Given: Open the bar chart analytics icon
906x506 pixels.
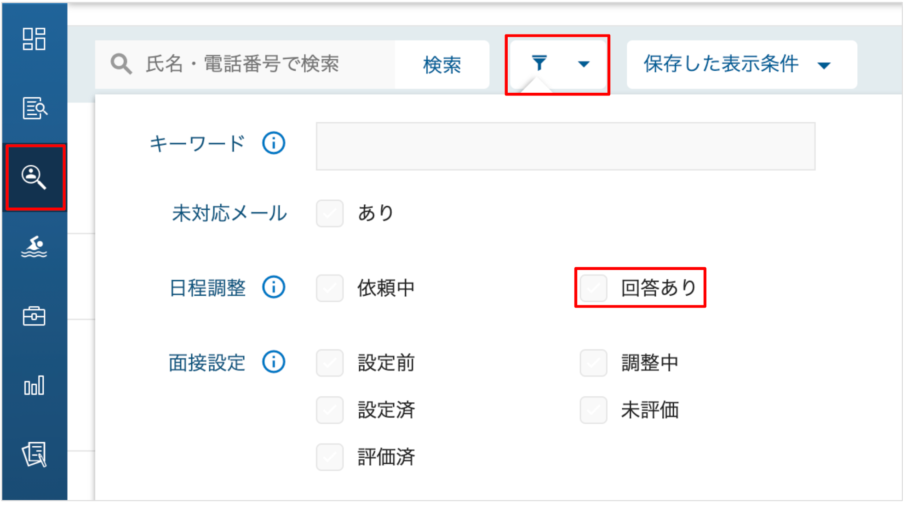Looking at the screenshot, I should coord(34,386).
